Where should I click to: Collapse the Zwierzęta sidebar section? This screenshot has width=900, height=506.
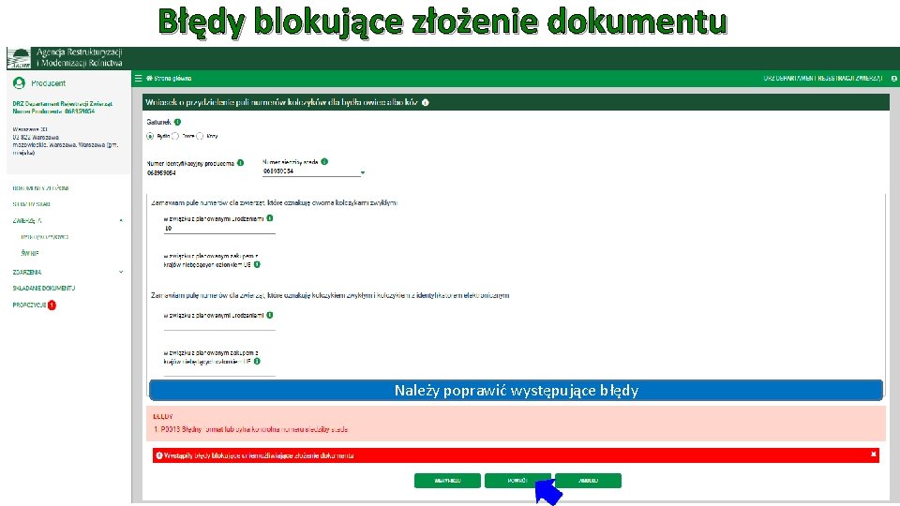pyautogui.click(x=121, y=220)
